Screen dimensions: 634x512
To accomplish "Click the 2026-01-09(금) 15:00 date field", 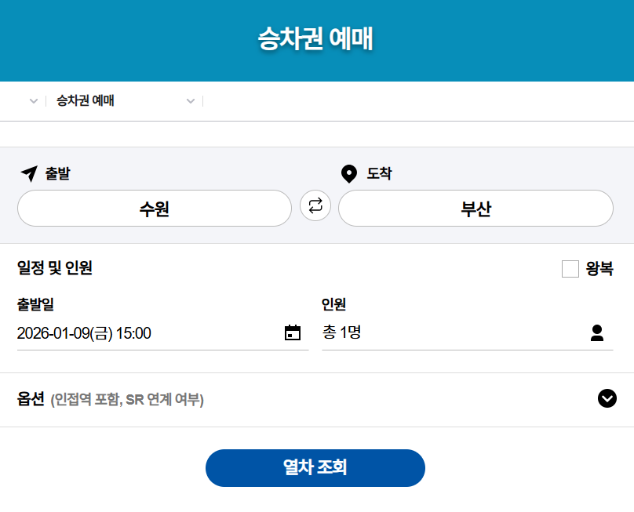I will (x=84, y=333).
